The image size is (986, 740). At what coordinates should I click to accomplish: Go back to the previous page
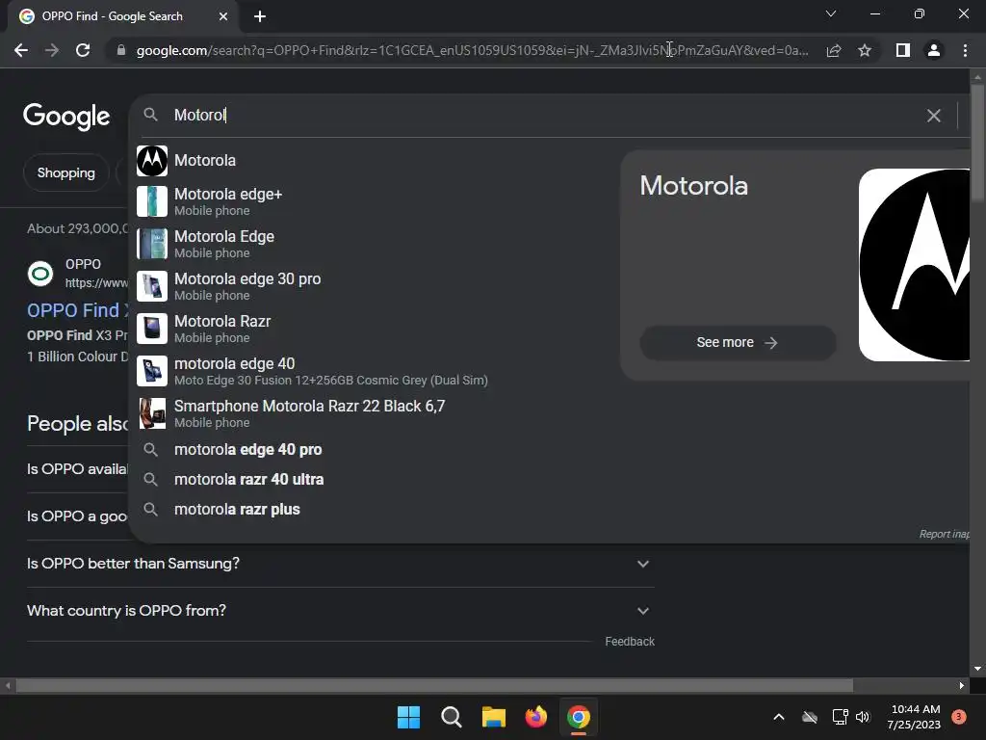(x=21, y=50)
